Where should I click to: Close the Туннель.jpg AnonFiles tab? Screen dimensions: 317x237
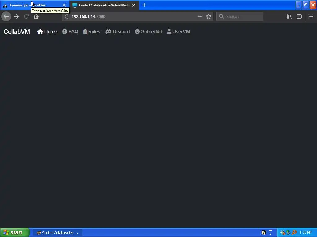pos(64,5)
